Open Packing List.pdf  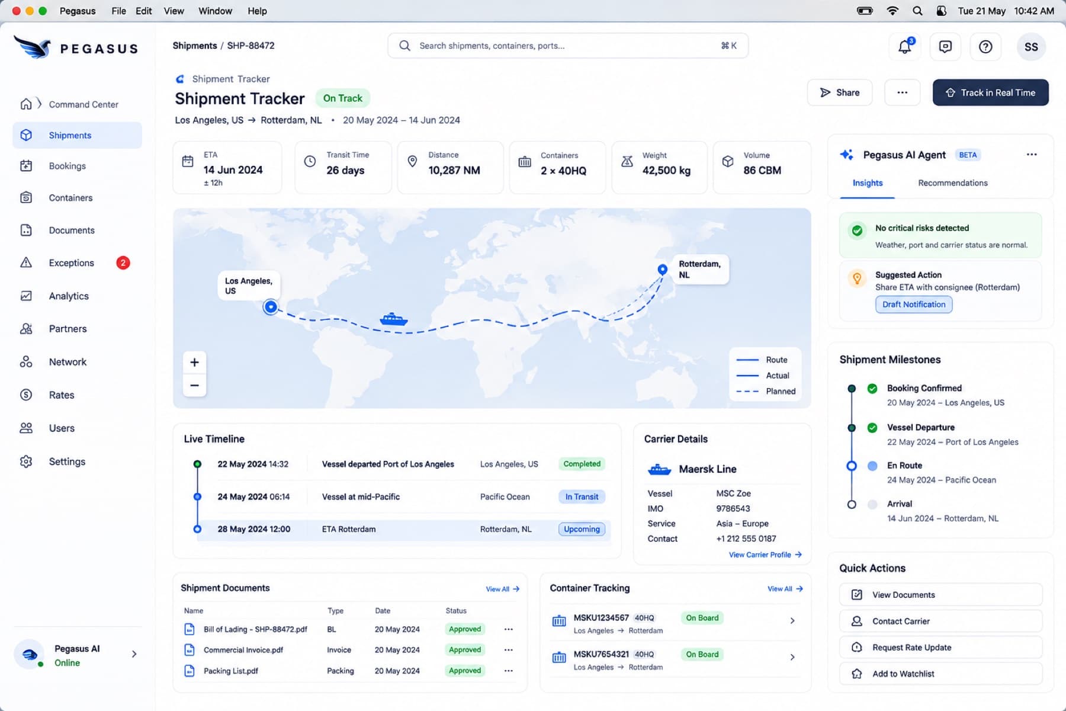[x=231, y=671]
